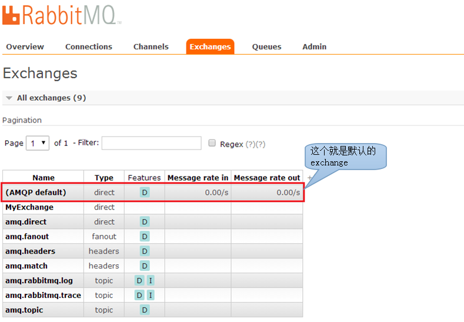Switch to the Connections tab
The height and width of the screenshot is (322, 464).
[x=89, y=47]
